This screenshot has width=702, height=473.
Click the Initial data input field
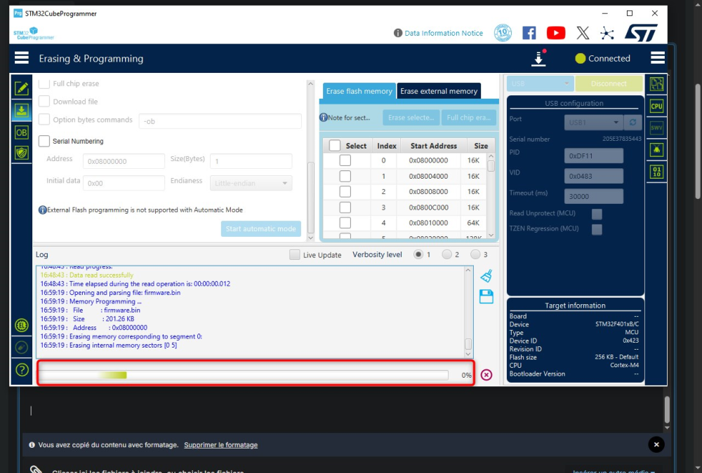(124, 183)
